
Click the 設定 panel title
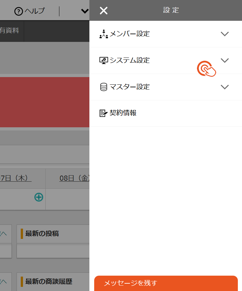(x=171, y=10)
